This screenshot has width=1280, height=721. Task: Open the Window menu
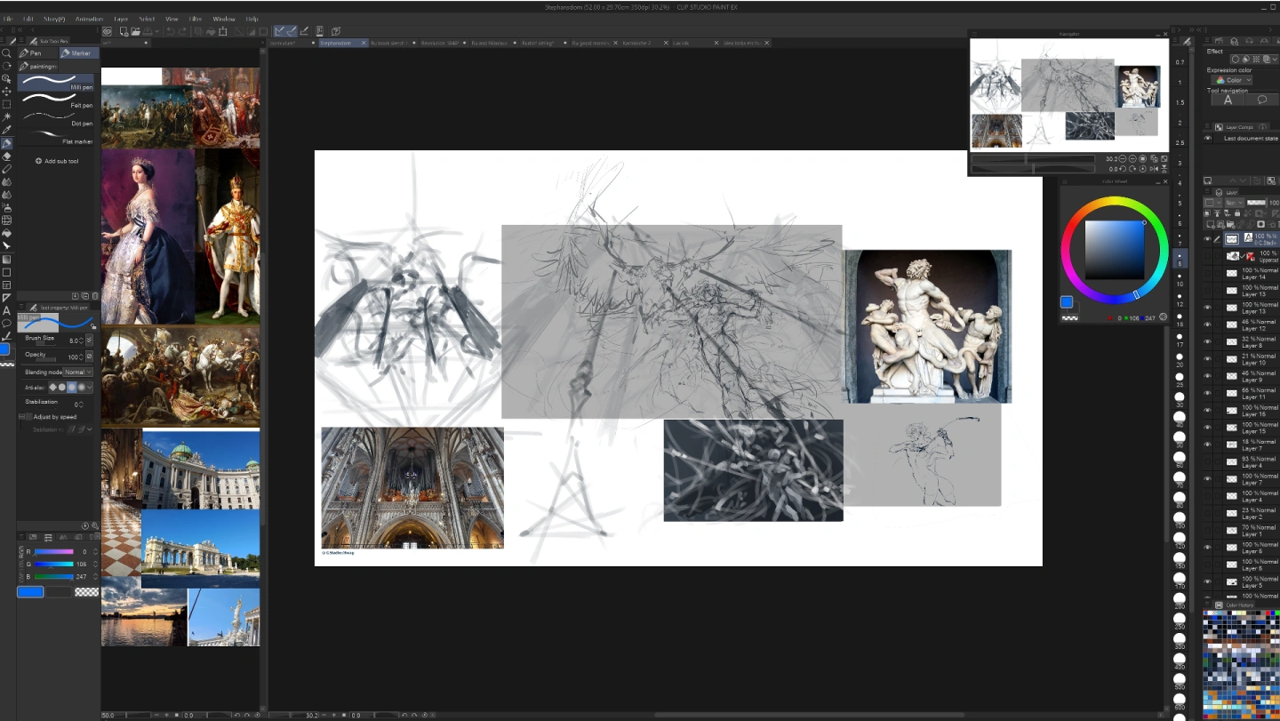click(x=224, y=19)
